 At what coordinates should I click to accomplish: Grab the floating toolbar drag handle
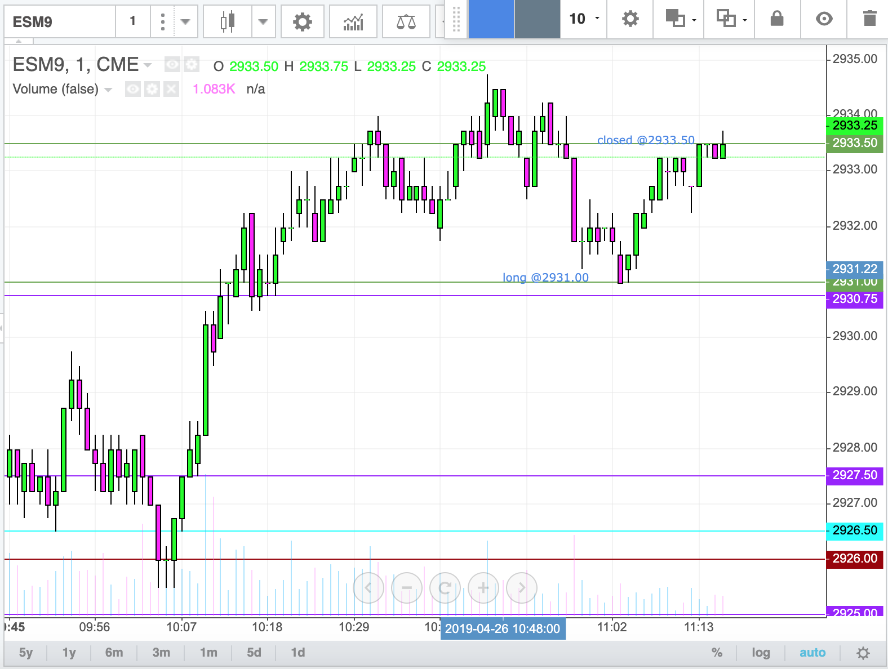coord(456,19)
